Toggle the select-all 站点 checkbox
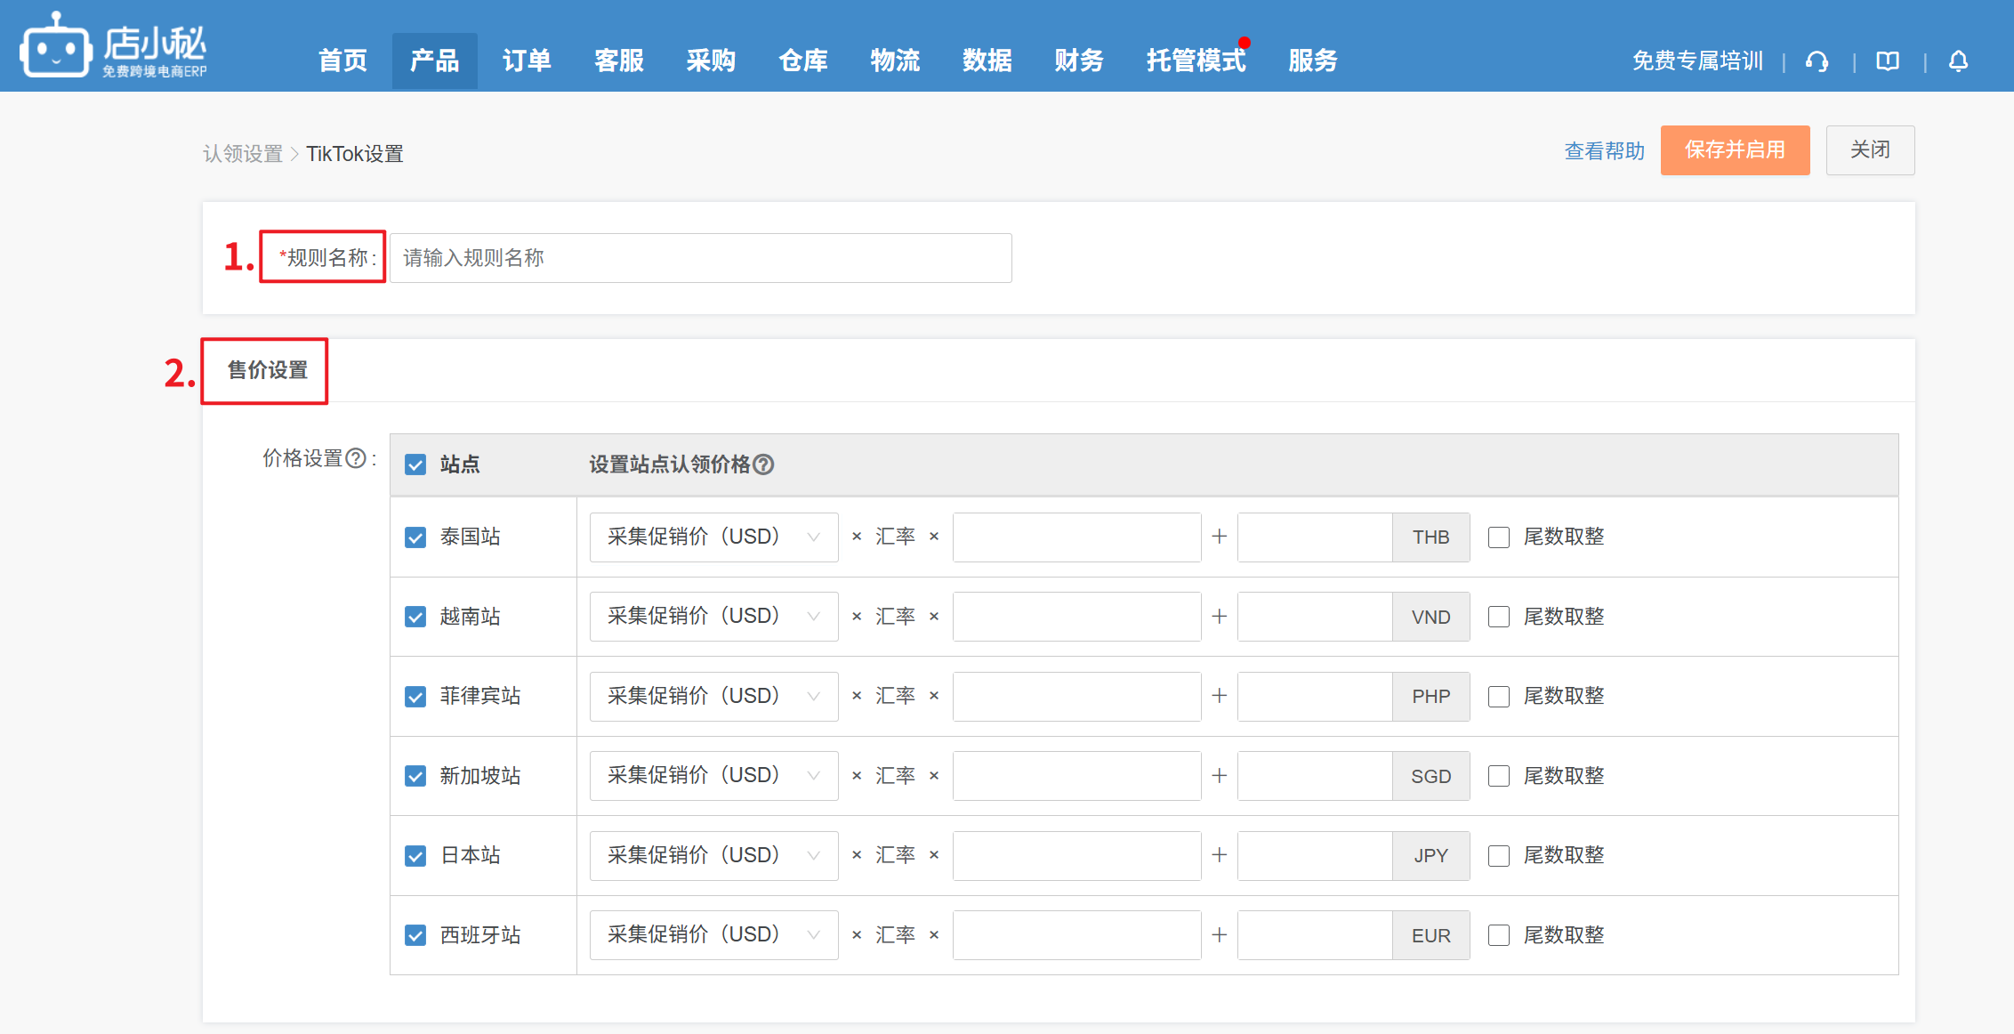 coord(415,464)
